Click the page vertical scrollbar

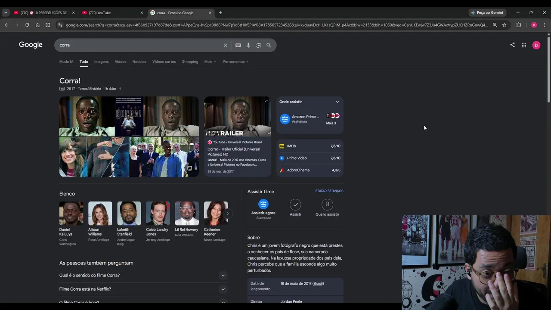(549, 69)
